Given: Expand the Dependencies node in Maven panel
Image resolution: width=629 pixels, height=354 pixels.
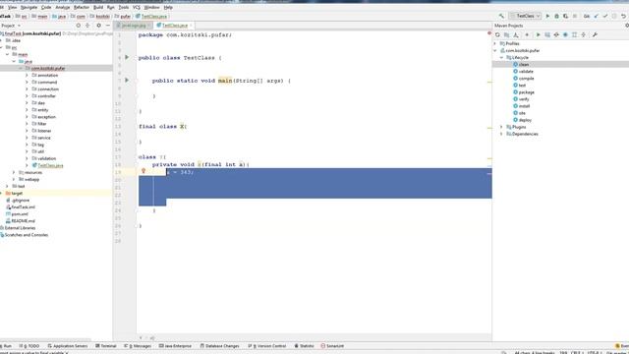Looking at the screenshot, I should [501, 134].
